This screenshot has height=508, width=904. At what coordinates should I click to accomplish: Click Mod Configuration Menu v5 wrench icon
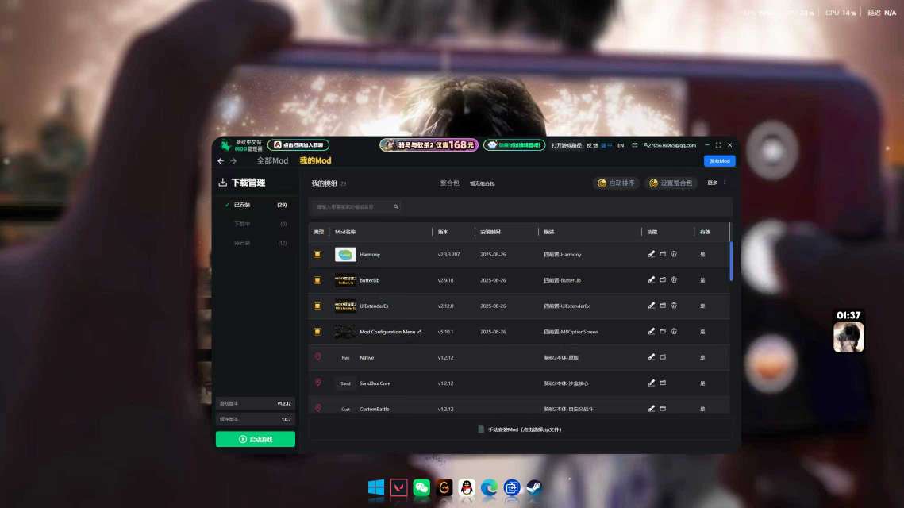click(651, 332)
